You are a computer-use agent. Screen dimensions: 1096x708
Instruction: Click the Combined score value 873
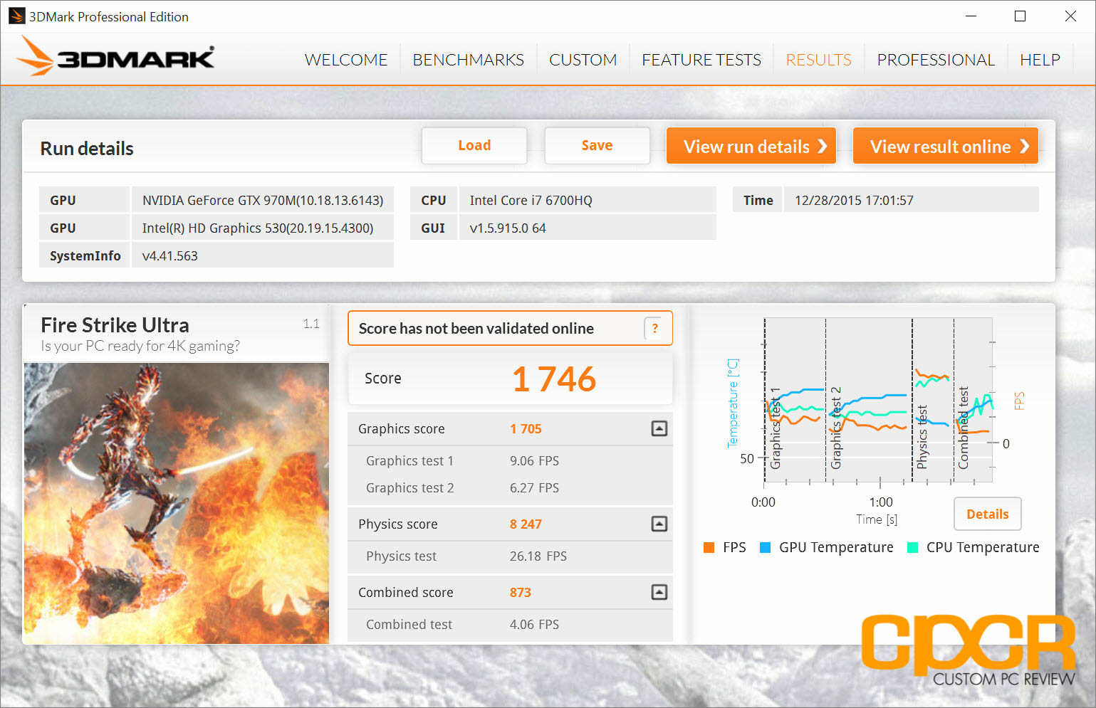click(x=520, y=593)
